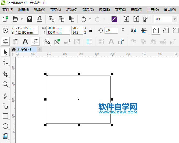The image size is (179, 143).
Task: Expand the redo history dropdown
Action: [104, 19]
